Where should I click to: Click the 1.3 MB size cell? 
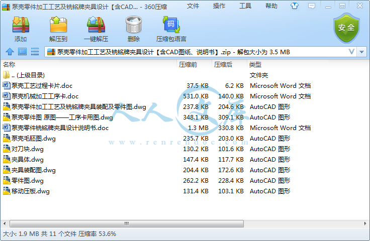[198, 128]
